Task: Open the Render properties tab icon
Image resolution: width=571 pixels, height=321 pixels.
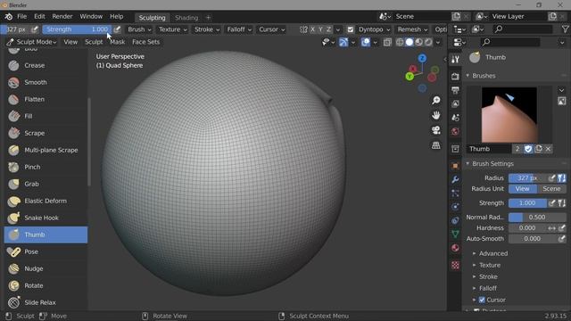Action: click(455, 76)
